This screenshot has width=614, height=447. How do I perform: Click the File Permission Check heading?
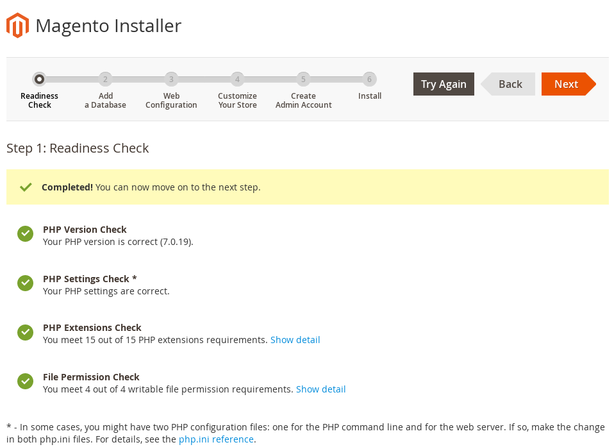pos(91,377)
